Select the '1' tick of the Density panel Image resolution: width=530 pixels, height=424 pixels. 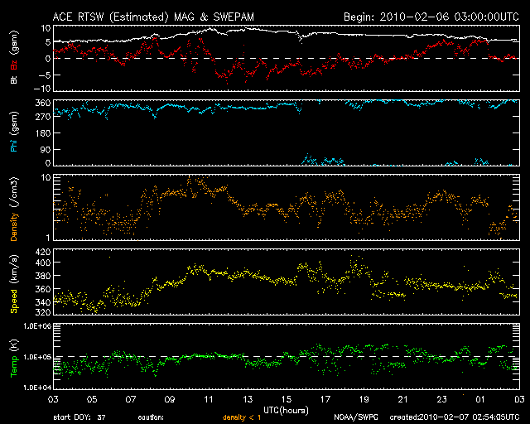pos(48,238)
